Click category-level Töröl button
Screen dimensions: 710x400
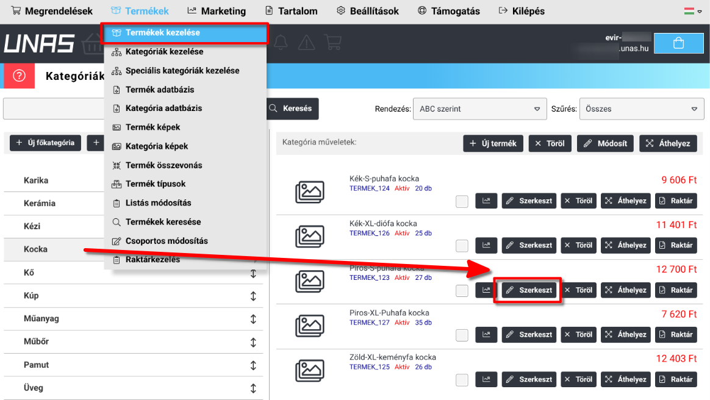(x=550, y=143)
